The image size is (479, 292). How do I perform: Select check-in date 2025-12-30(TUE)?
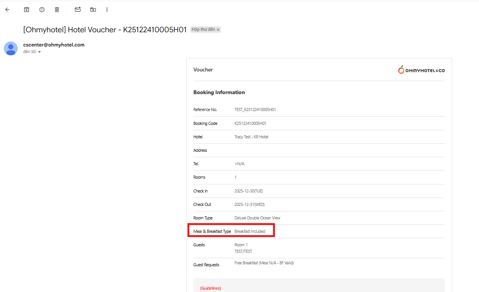click(249, 191)
